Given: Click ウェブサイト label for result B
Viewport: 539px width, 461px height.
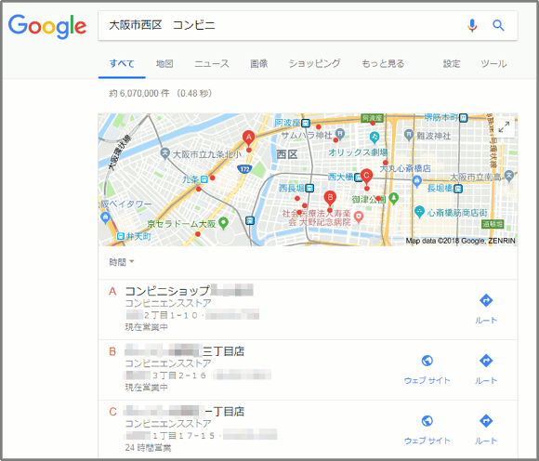Looking at the screenshot, I should pyautogui.click(x=427, y=380).
